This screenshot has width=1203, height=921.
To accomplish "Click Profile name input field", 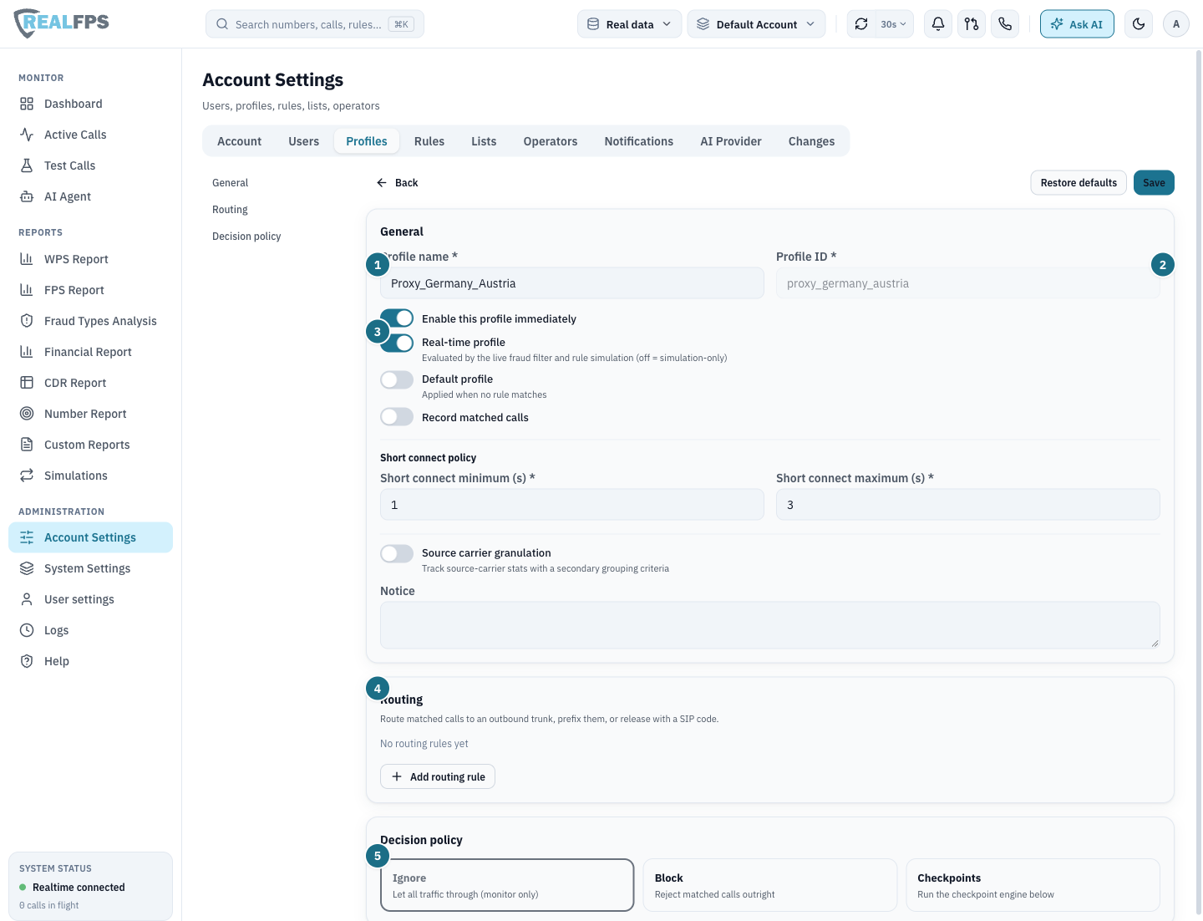I will 572,283.
